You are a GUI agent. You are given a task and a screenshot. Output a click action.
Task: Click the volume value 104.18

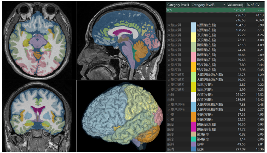(x=240, y=25)
